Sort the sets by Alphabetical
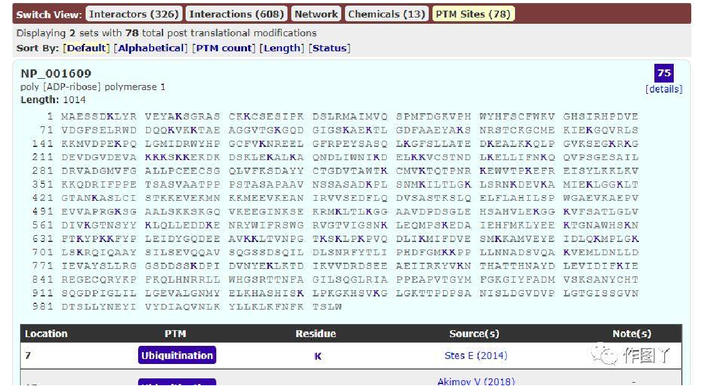This screenshot has height=389, width=705. (151, 48)
